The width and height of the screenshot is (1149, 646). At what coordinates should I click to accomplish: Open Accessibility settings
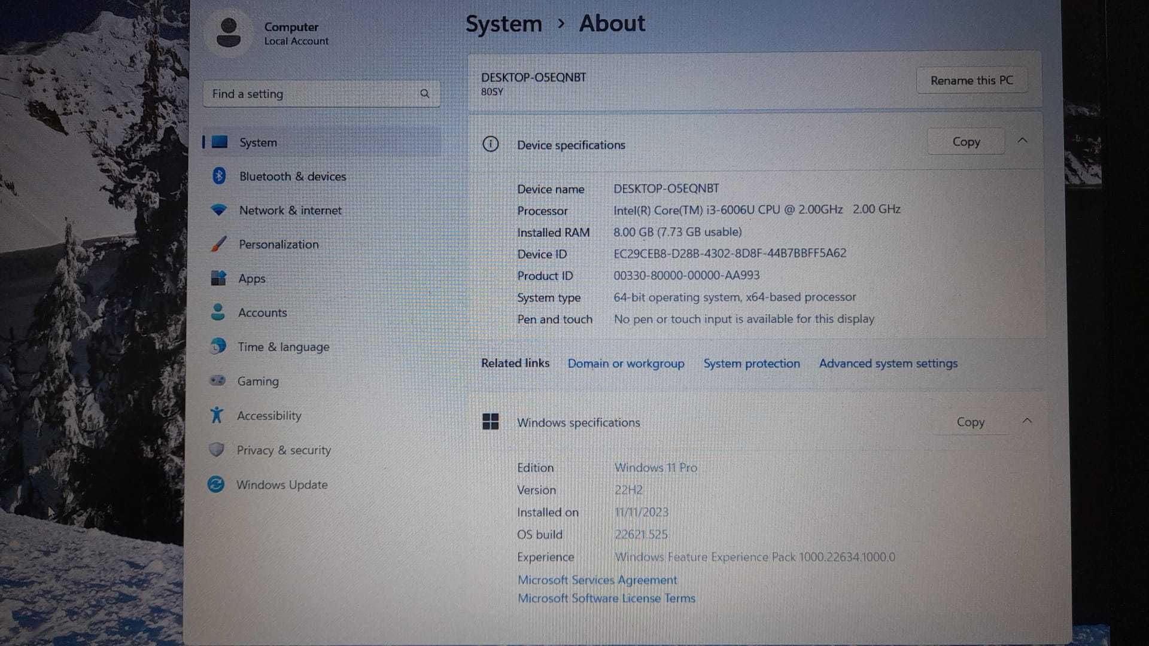[x=321, y=415]
